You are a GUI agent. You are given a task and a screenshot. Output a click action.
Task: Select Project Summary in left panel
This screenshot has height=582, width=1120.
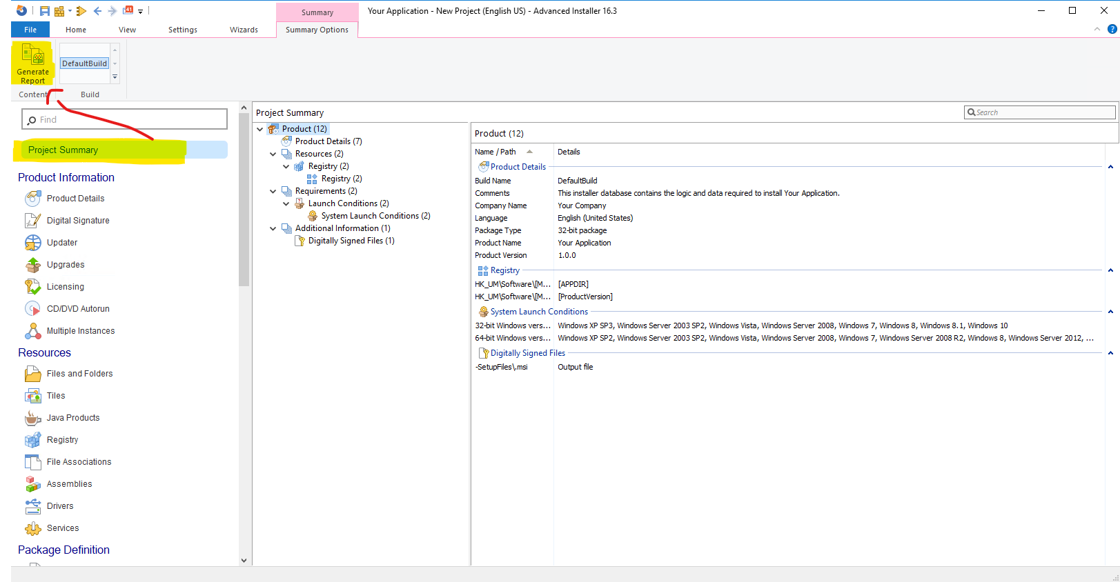[63, 150]
